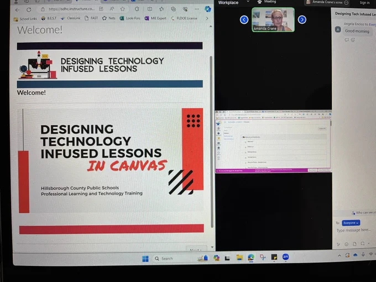The height and width of the screenshot is (282, 376).
Task: Open Edge apps grid icon in address bar
Action: 101,9
